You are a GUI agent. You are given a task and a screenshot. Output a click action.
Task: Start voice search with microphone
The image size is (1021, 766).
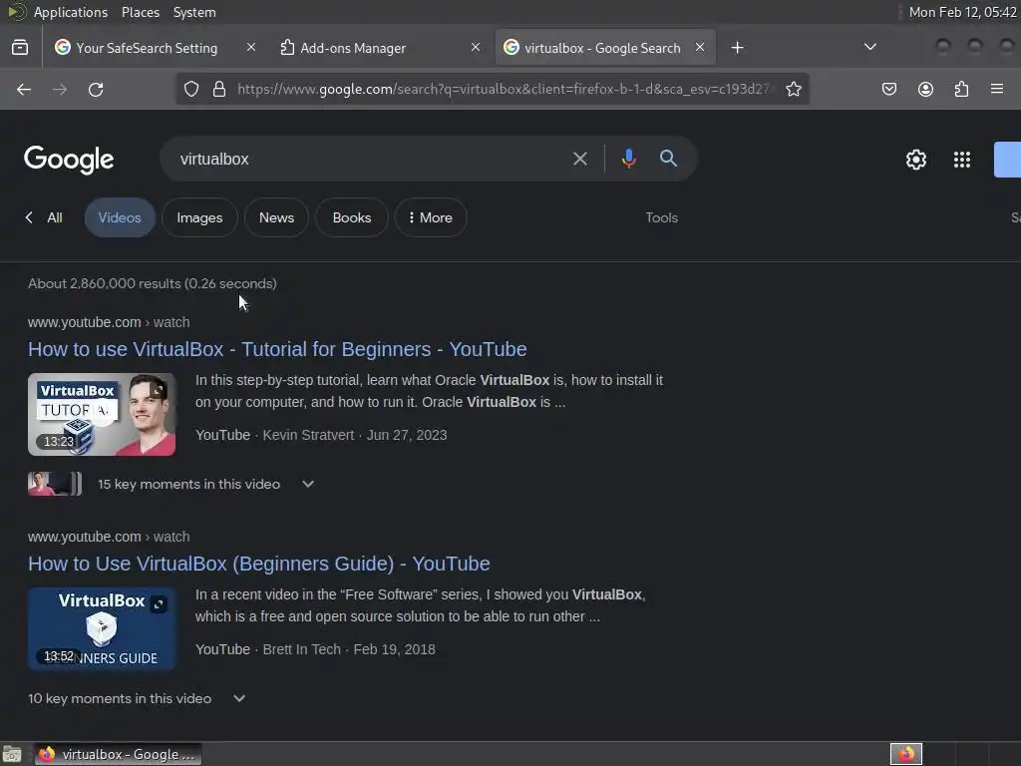tap(628, 159)
